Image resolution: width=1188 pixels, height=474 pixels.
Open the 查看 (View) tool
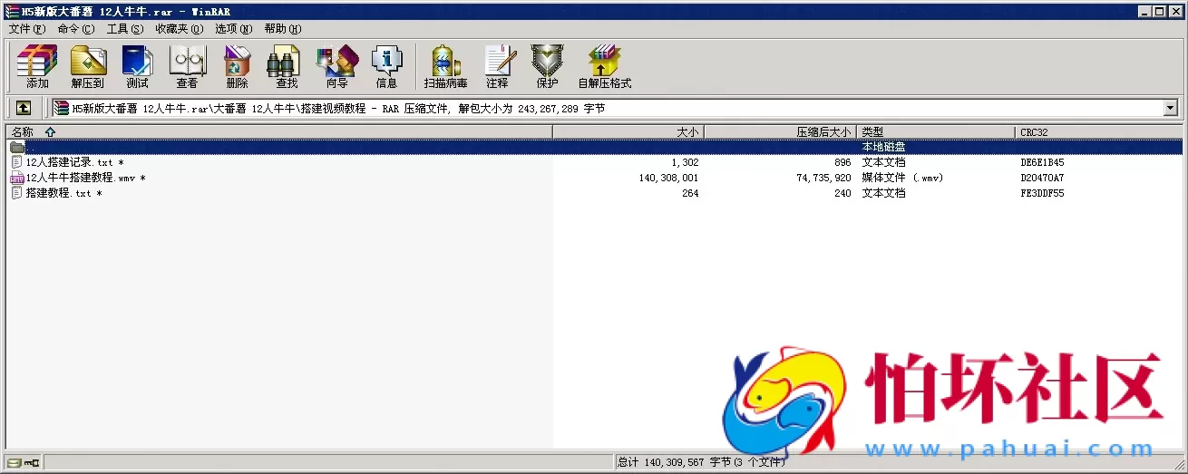187,66
